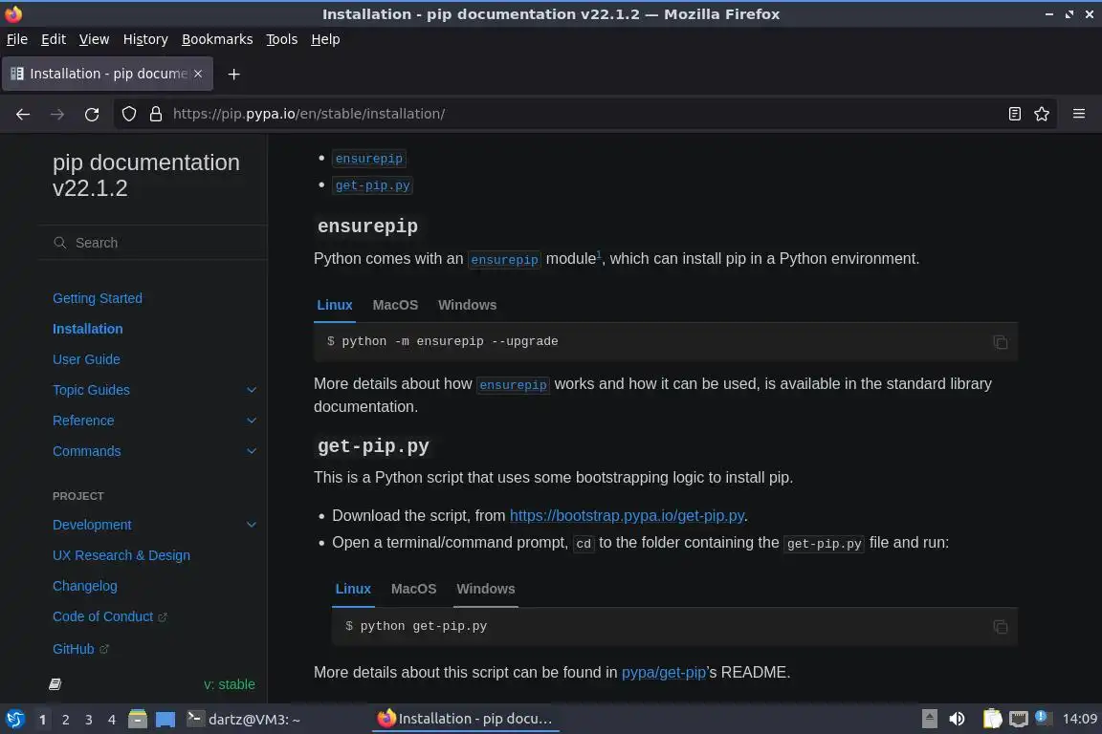1102x734 pixels.
Task: Select Linux tab under ensurepip
Action: pos(335,305)
